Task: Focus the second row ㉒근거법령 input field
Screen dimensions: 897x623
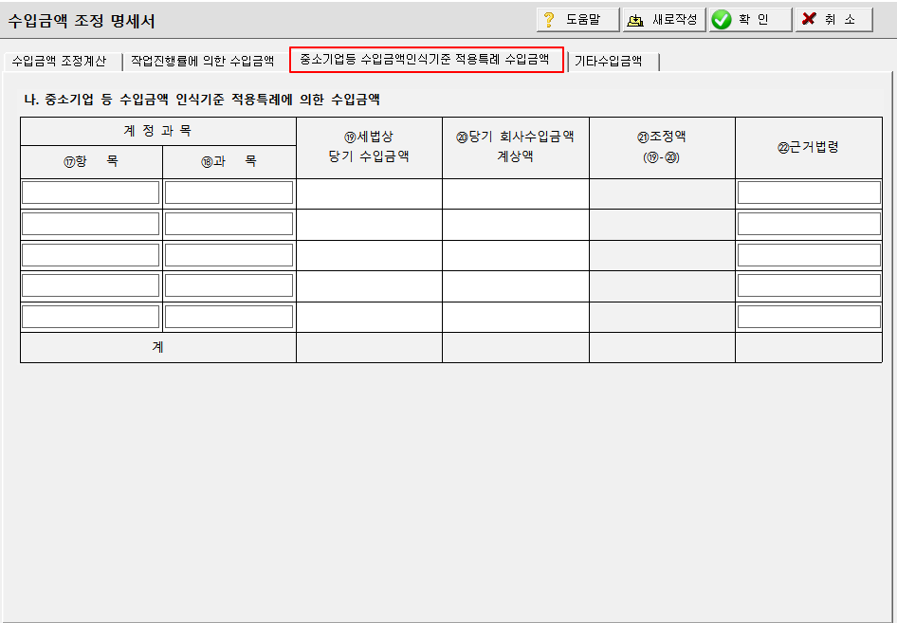Action: click(x=809, y=224)
